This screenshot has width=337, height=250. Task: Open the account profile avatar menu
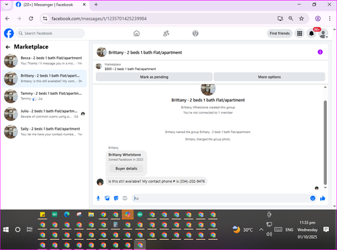click(x=324, y=34)
